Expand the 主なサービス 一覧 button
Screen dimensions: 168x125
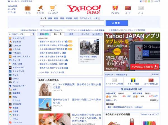point(32,34)
